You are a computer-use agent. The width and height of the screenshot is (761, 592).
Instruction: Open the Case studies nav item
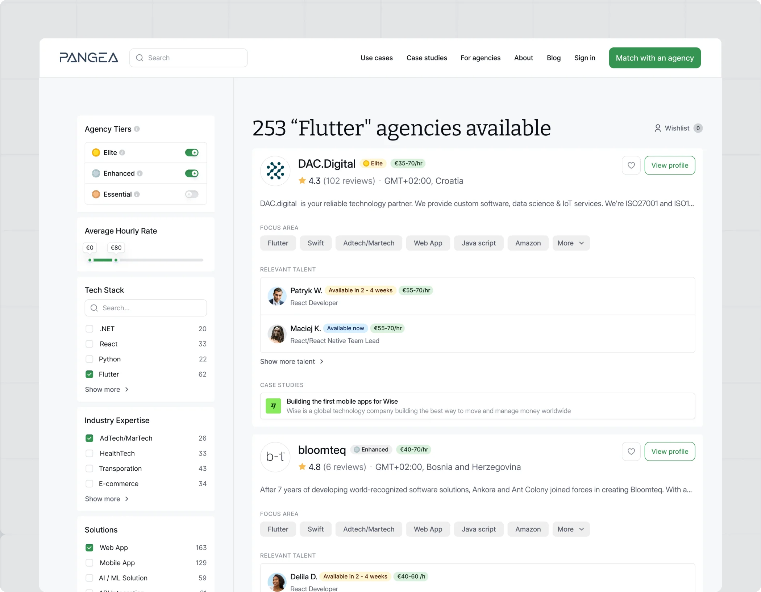427,58
